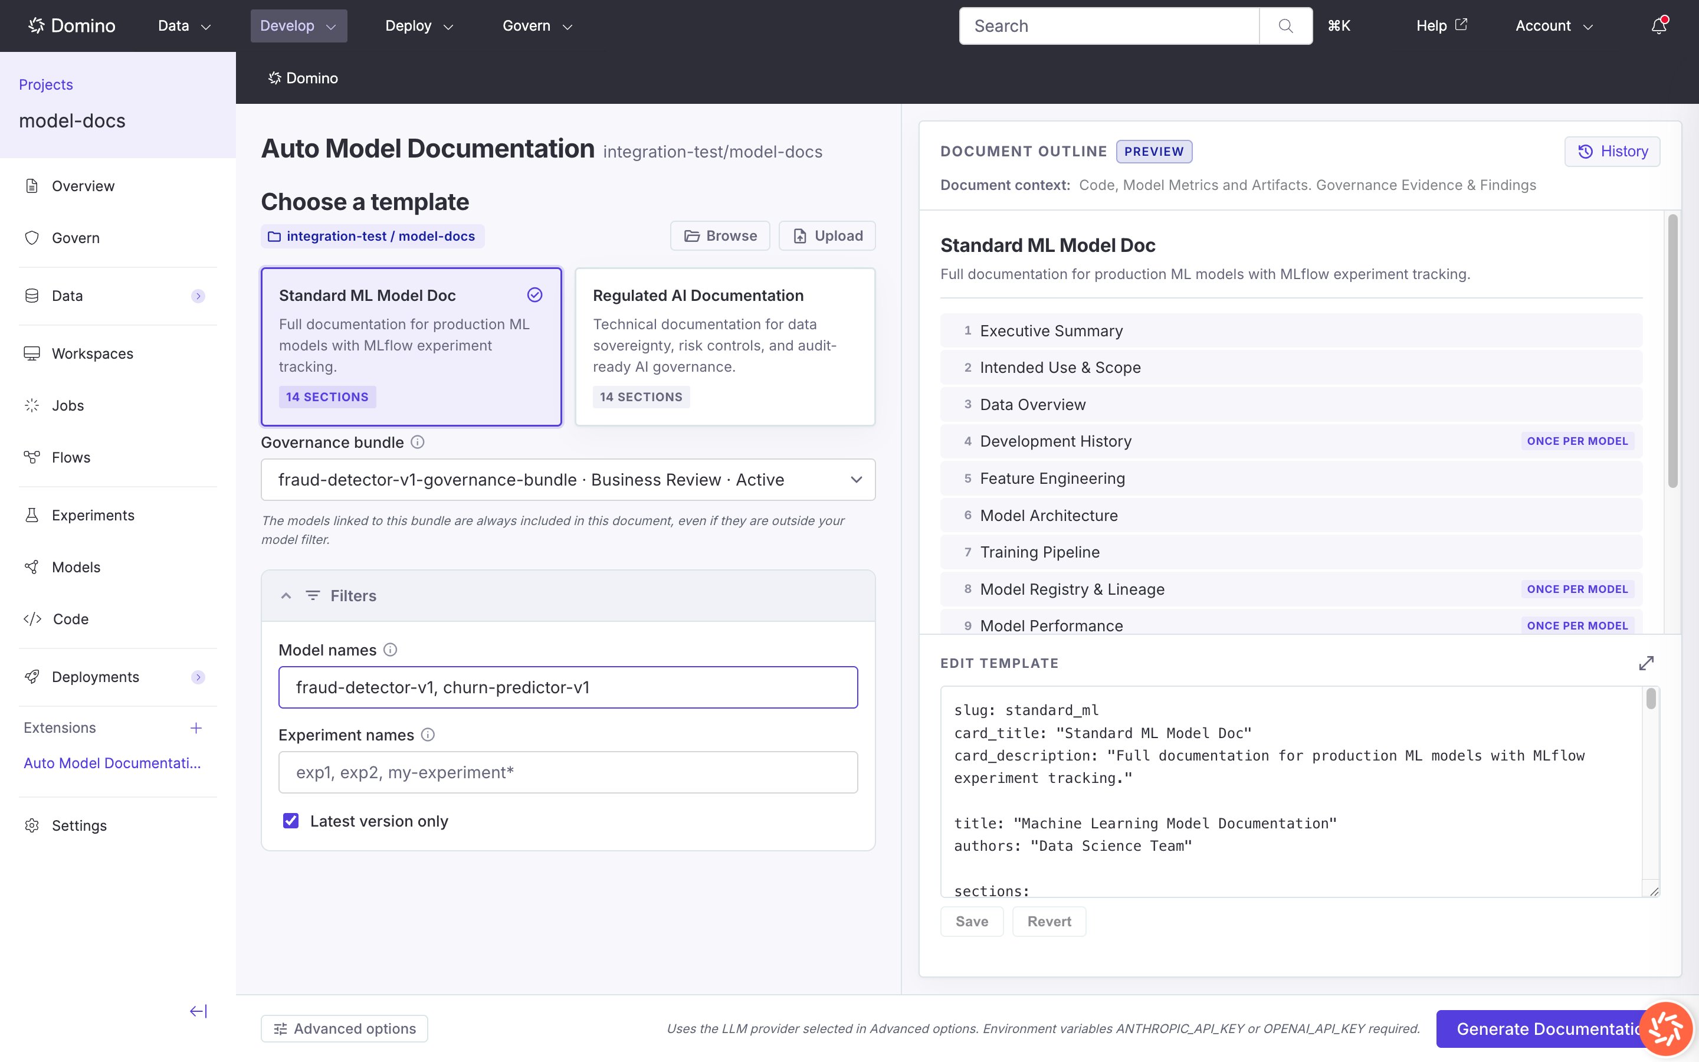Go to Workspaces in the sidebar
This screenshot has width=1699, height=1062.
[93, 353]
